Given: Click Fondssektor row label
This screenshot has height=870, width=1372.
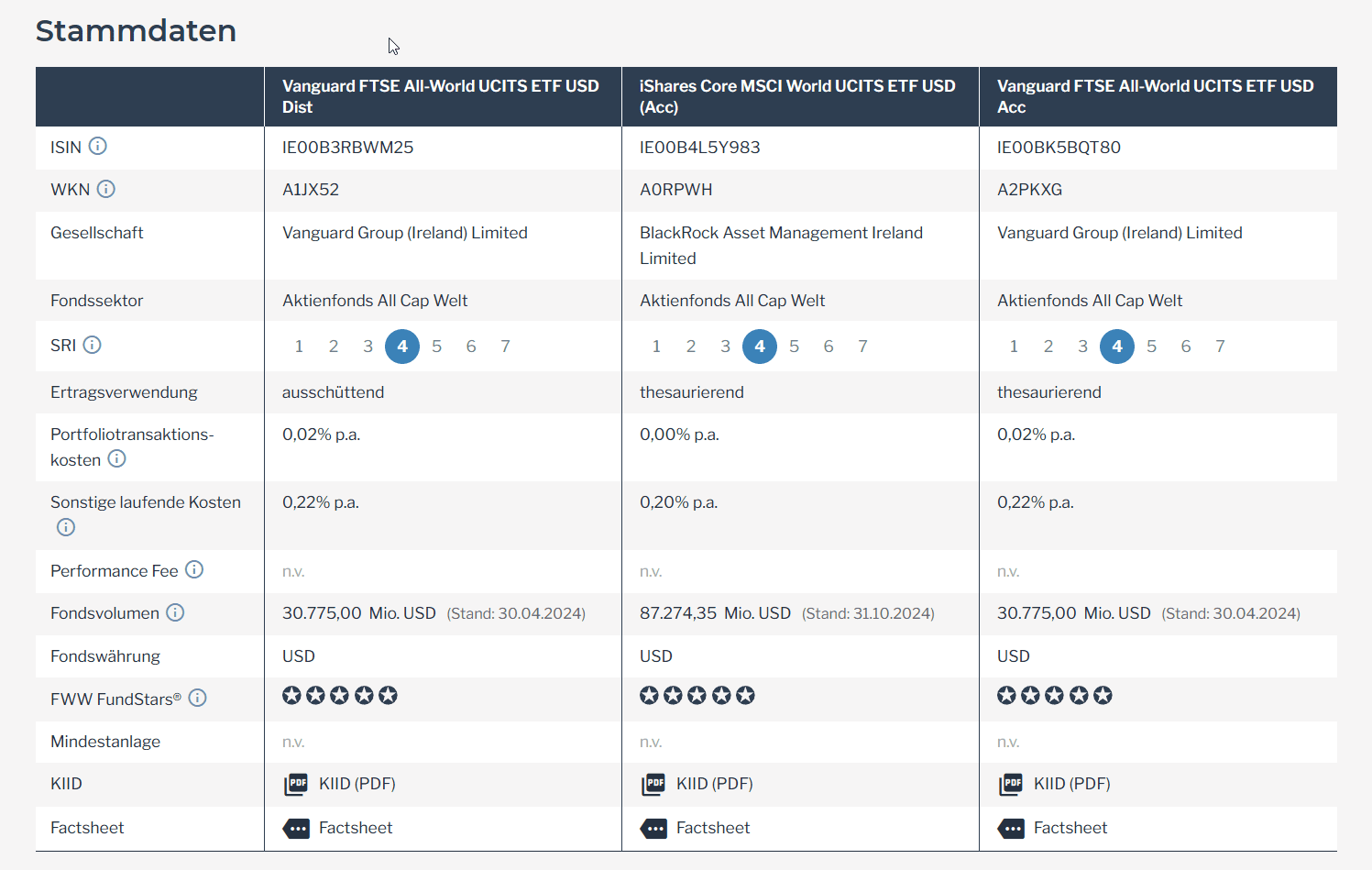Looking at the screenshot, I should tap(97, 301).
